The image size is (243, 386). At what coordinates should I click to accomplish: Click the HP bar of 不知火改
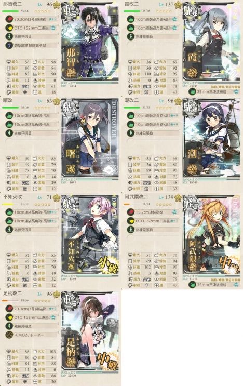(x=10, y=204)
